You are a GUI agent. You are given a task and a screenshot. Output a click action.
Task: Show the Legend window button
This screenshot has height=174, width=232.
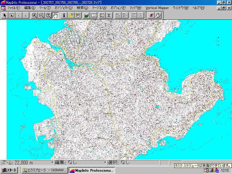pos(102,15)
